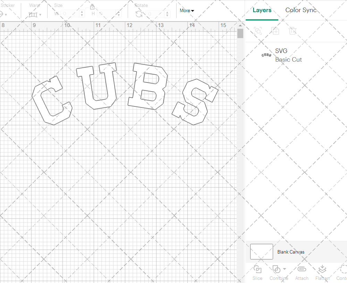Select the letter U on canvas
The height and width of the screenshot is (283, 347).
click(96, 86)
